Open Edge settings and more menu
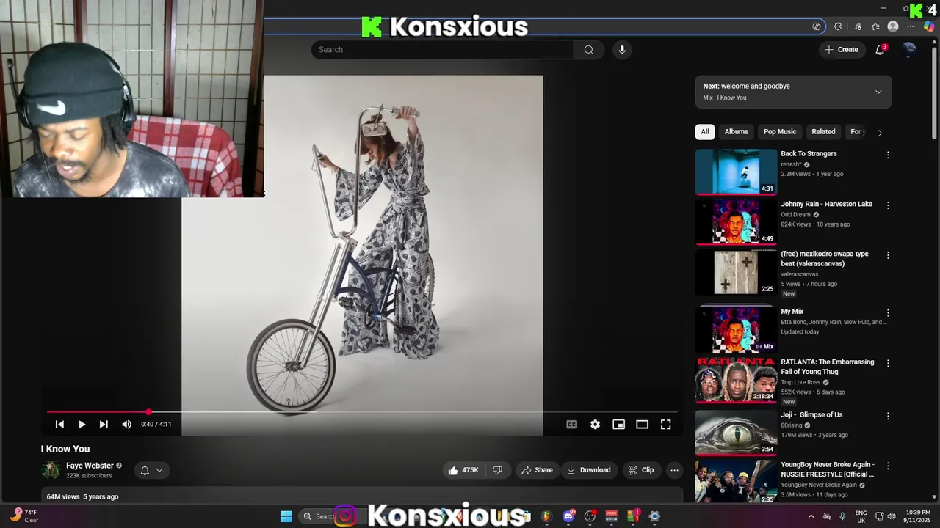This screenshot has width=940, height=528. [x=911, y=26]
